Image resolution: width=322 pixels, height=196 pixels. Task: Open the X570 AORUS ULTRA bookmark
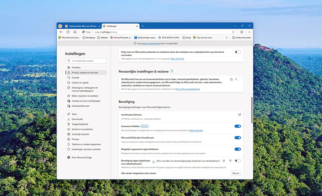pos(169,38)
